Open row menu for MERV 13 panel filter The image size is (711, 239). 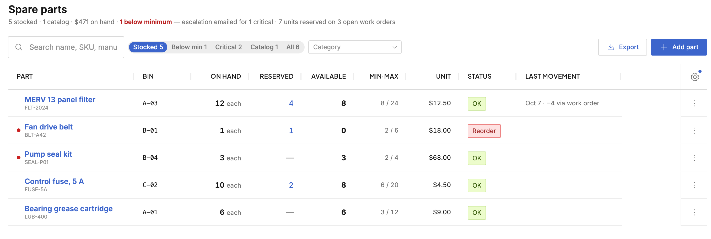[694, 103]
